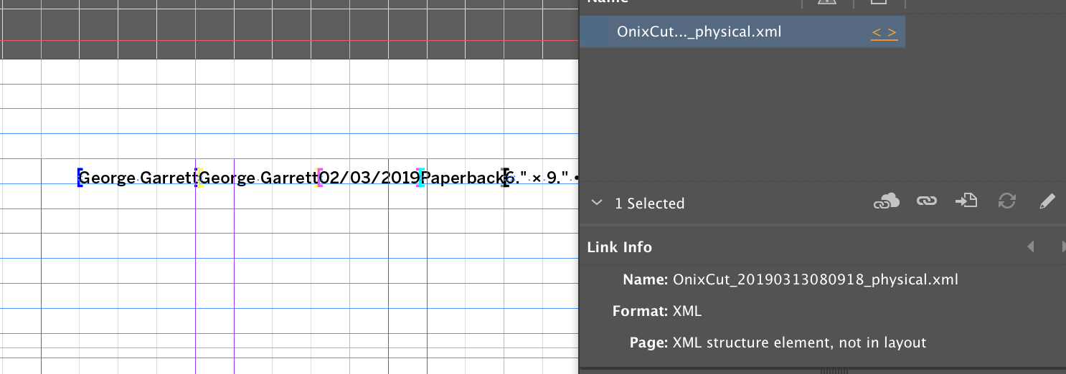
Task: Click the orange XML <> page link
Action: (885, 32)
